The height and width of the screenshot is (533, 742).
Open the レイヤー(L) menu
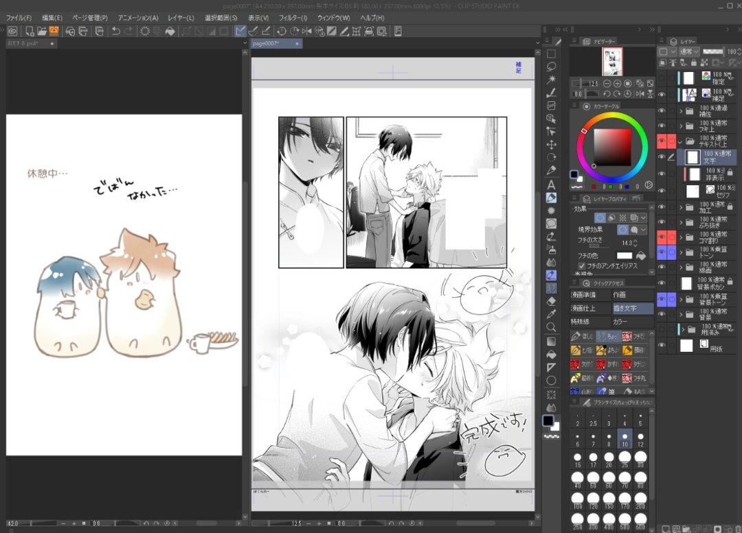pyautogui.click(x=181, y=17)
